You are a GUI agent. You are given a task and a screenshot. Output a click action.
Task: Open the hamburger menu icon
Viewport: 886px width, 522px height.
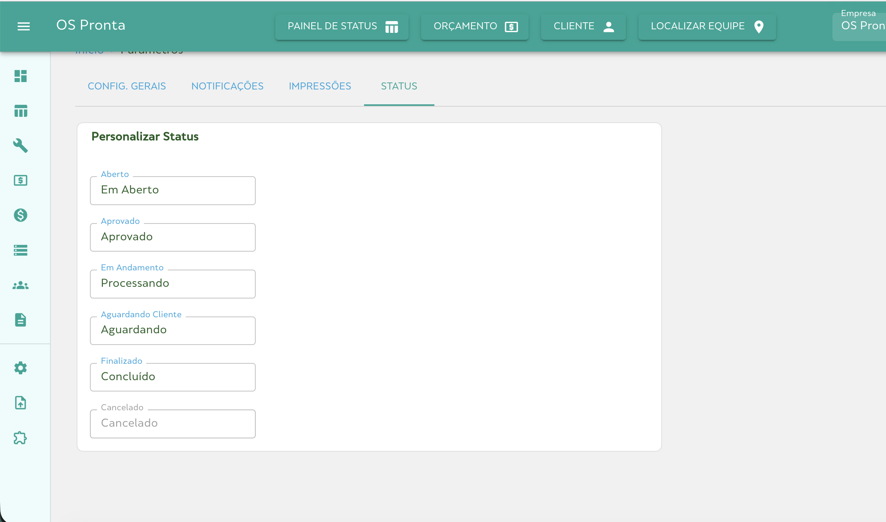(24, 26)
